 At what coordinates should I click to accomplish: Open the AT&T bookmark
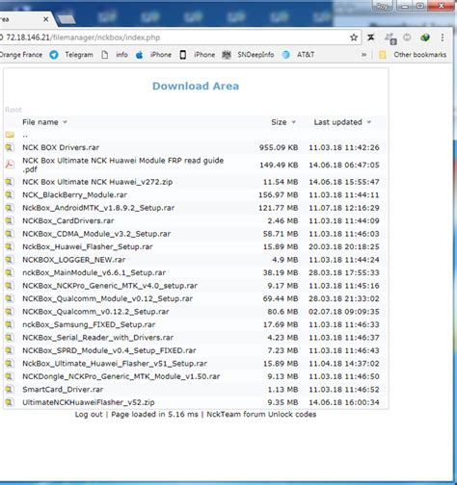298,55
